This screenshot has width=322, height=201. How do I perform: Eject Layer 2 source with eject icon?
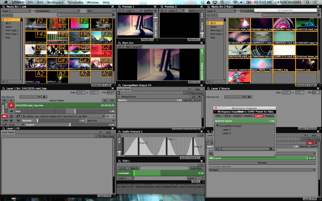point(249,97)
